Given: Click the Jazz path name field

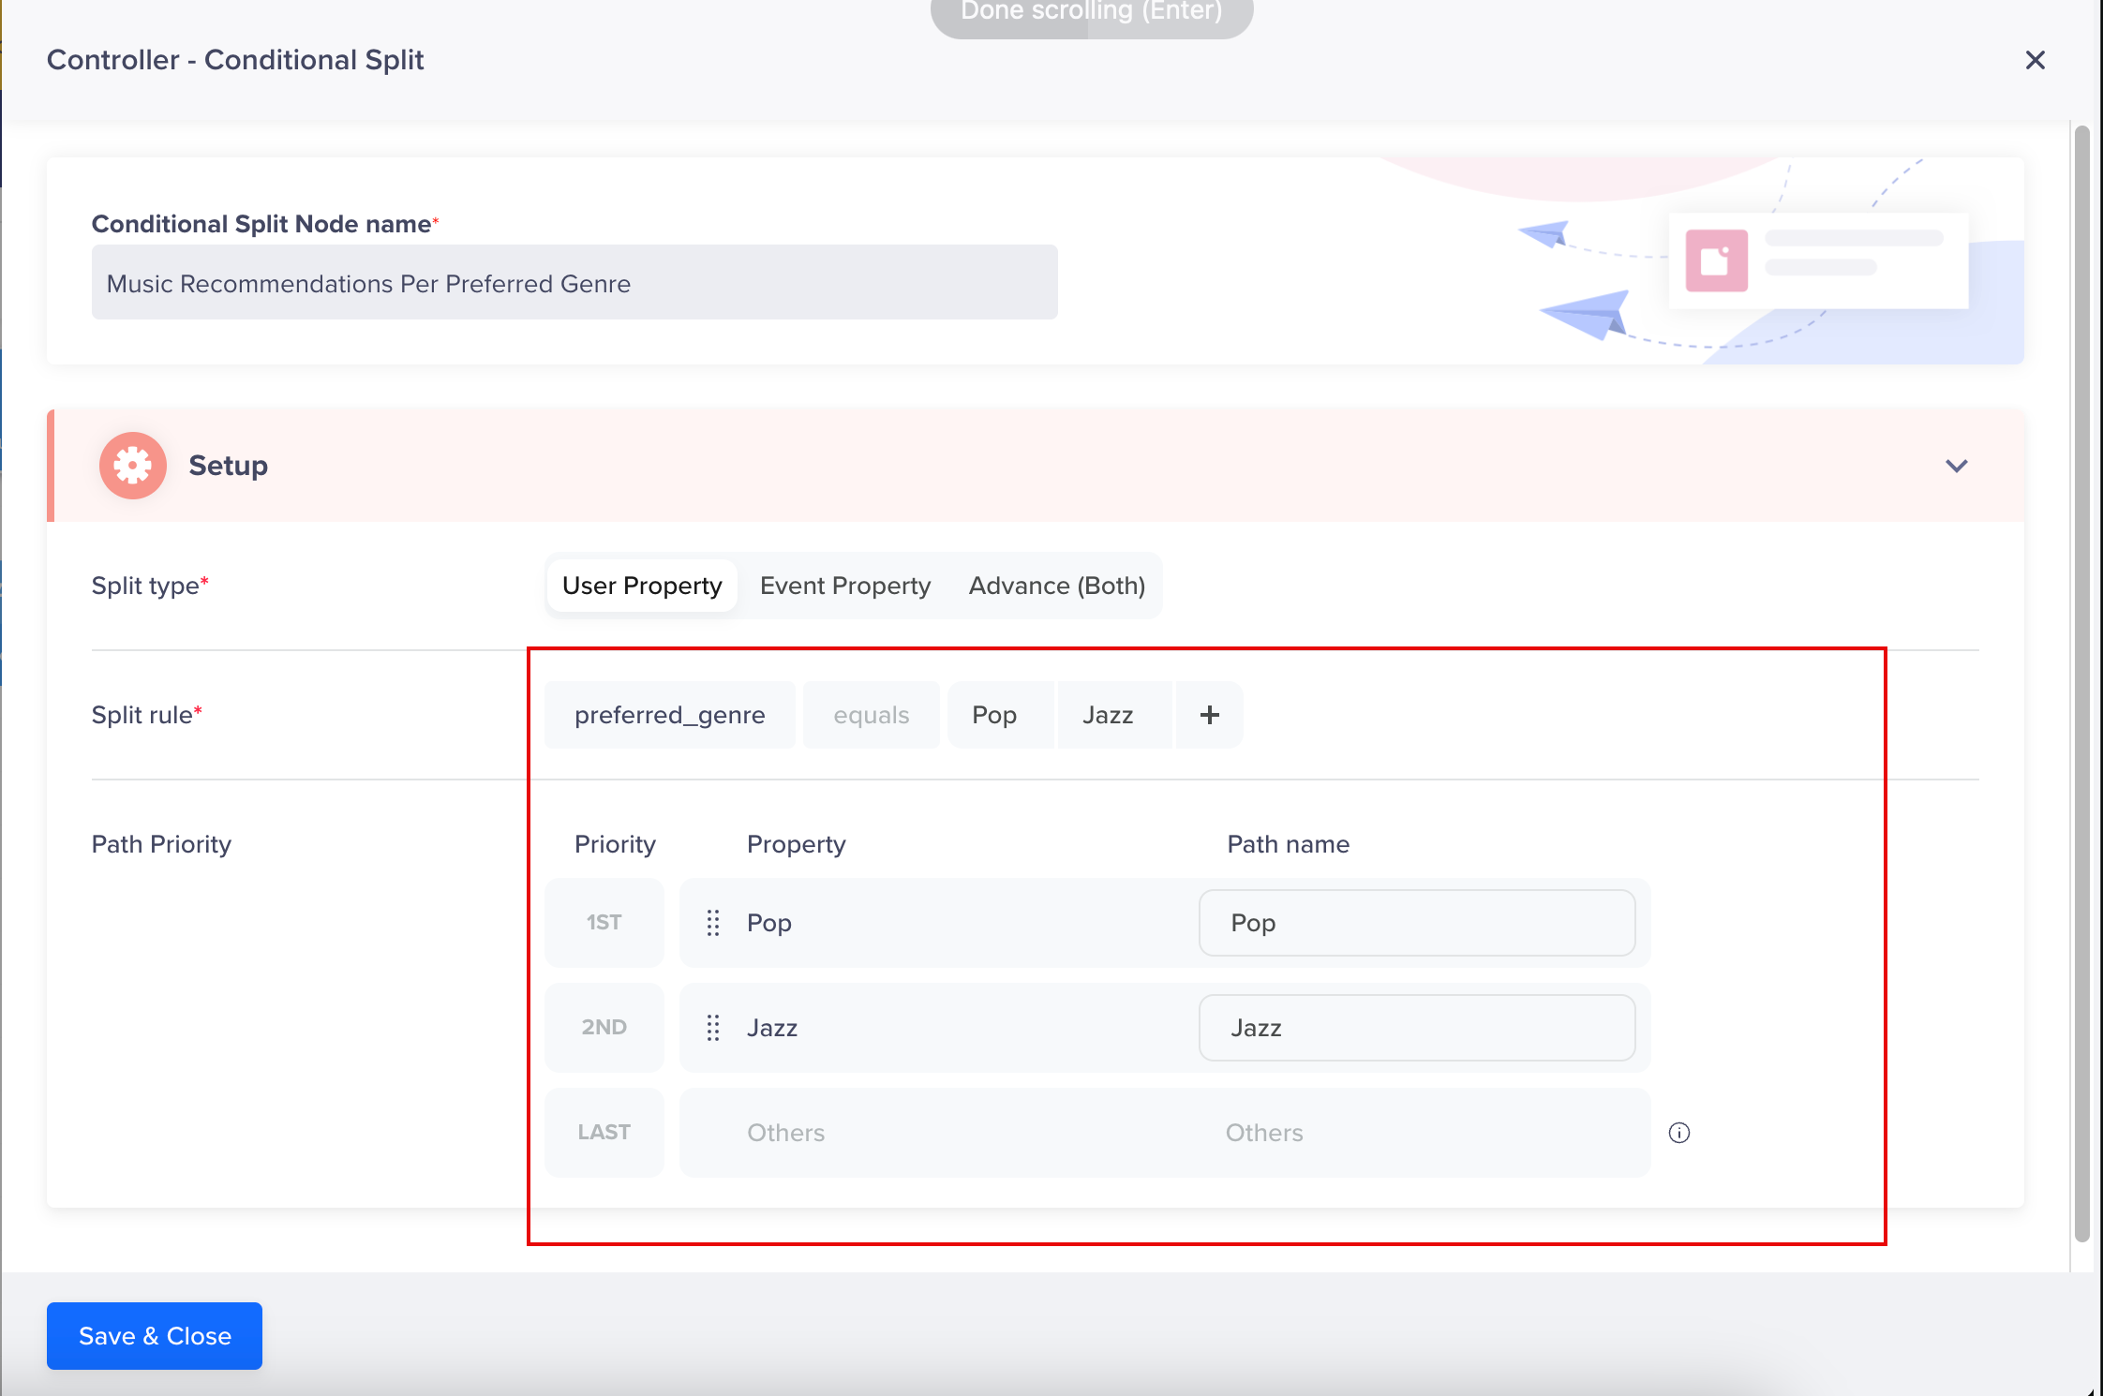Looking at the screenshot, I should pyautogui.click(x=1416, y=1028).
